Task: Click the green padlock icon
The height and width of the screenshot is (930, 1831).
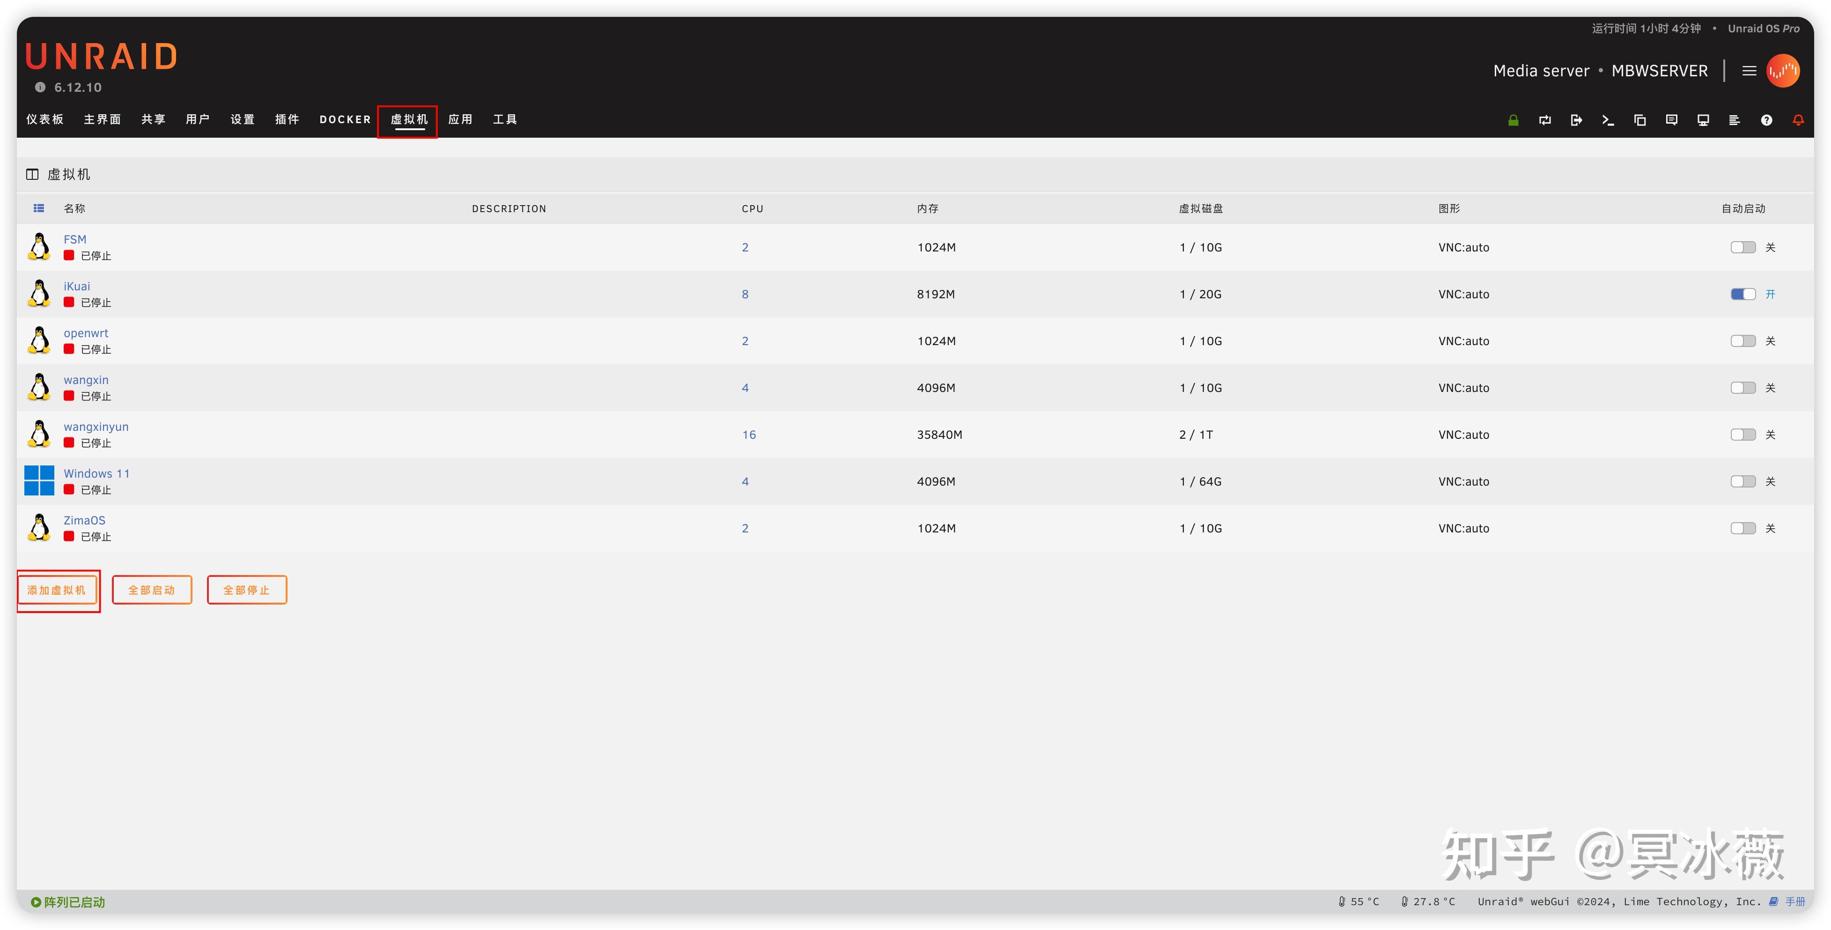Action: click(1514, 120)
